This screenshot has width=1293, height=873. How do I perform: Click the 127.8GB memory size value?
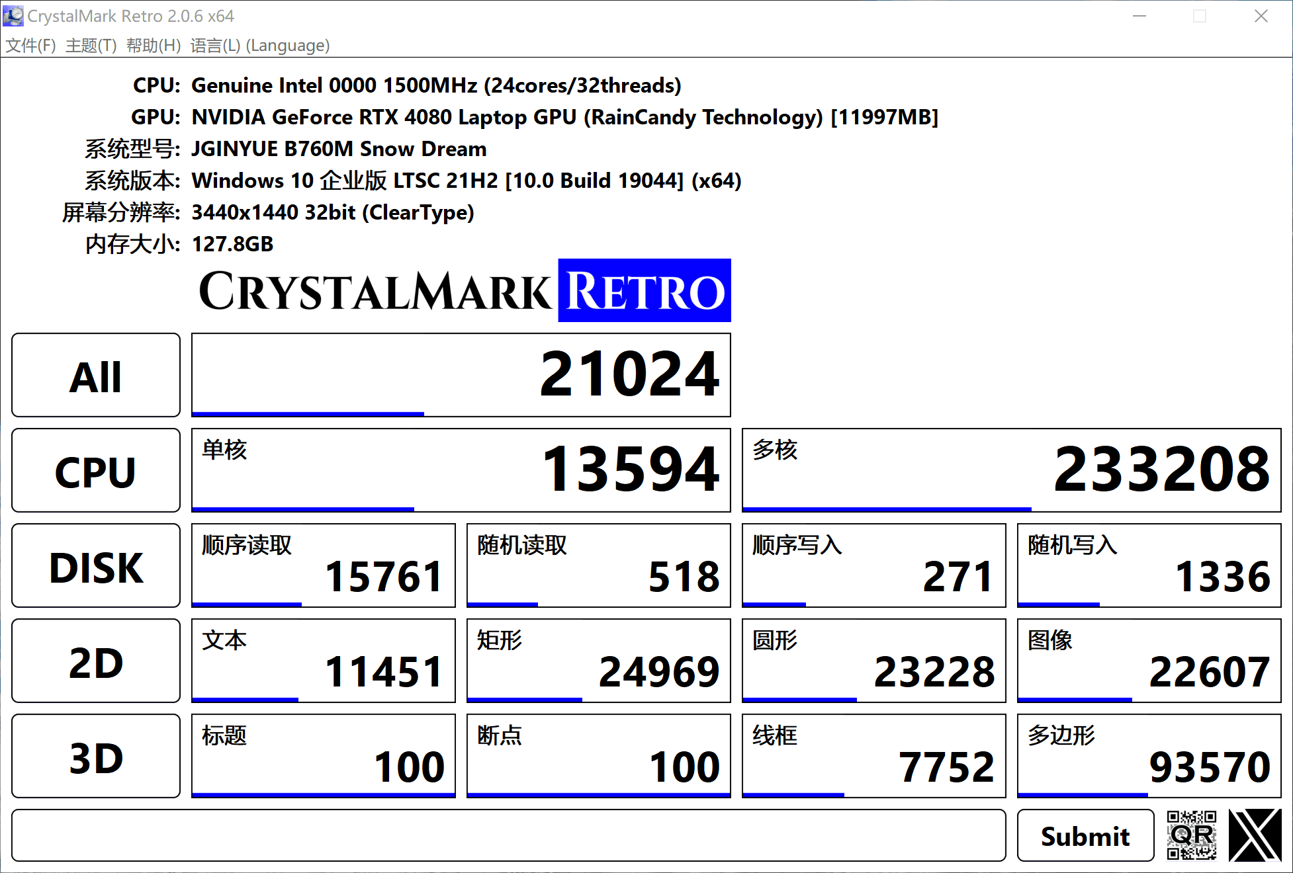coord(232,244)
